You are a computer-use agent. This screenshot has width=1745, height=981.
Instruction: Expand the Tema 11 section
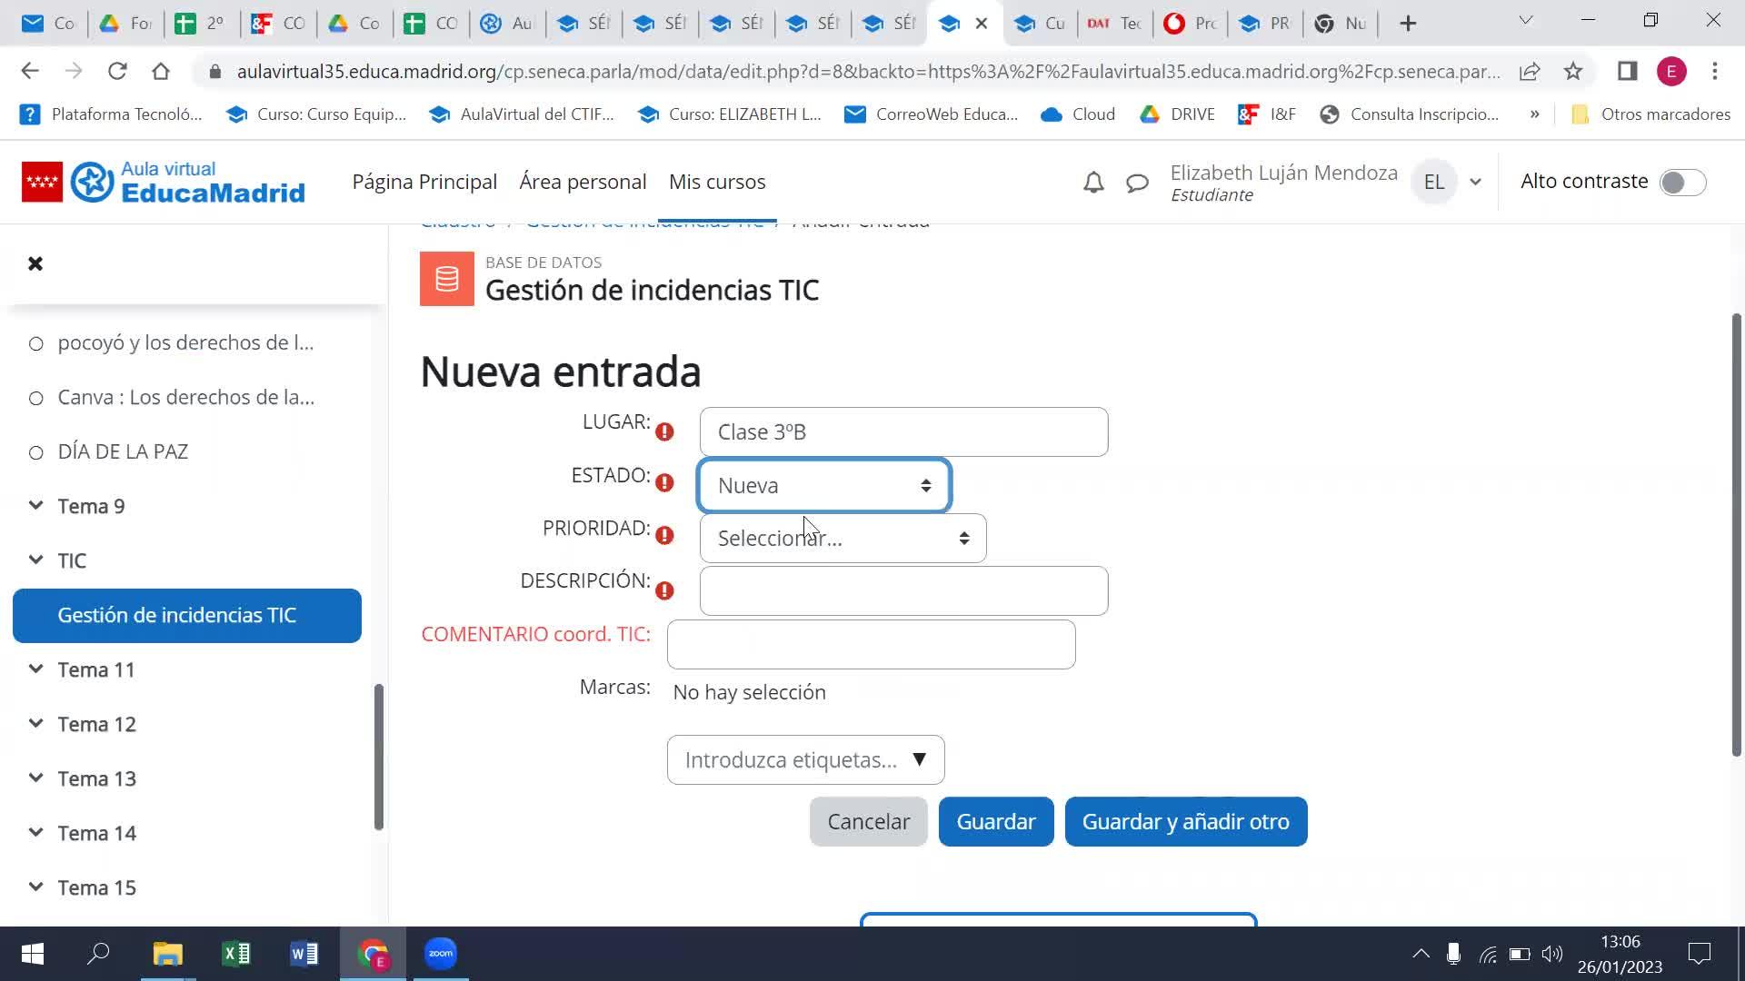(x=36, y=669)
